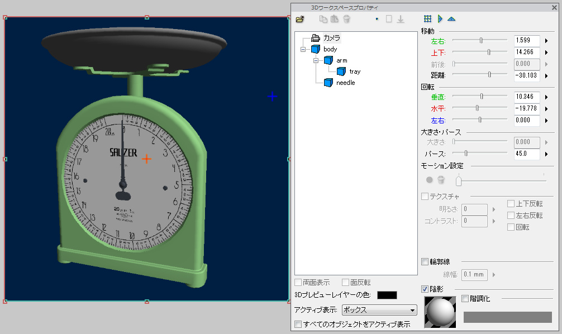
Task: Click arrow next to パース value 45.0
Action: 546,154
